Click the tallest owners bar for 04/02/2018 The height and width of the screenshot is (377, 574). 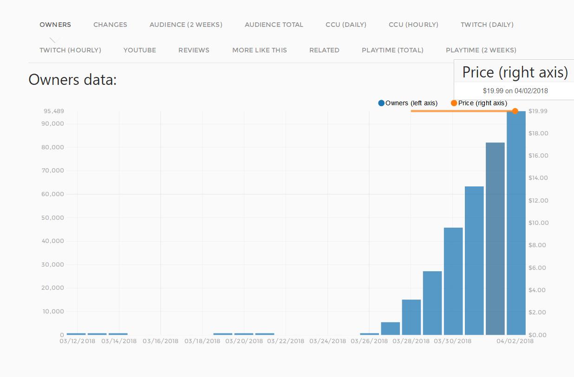pyautogui.click(x=516, y=223)
